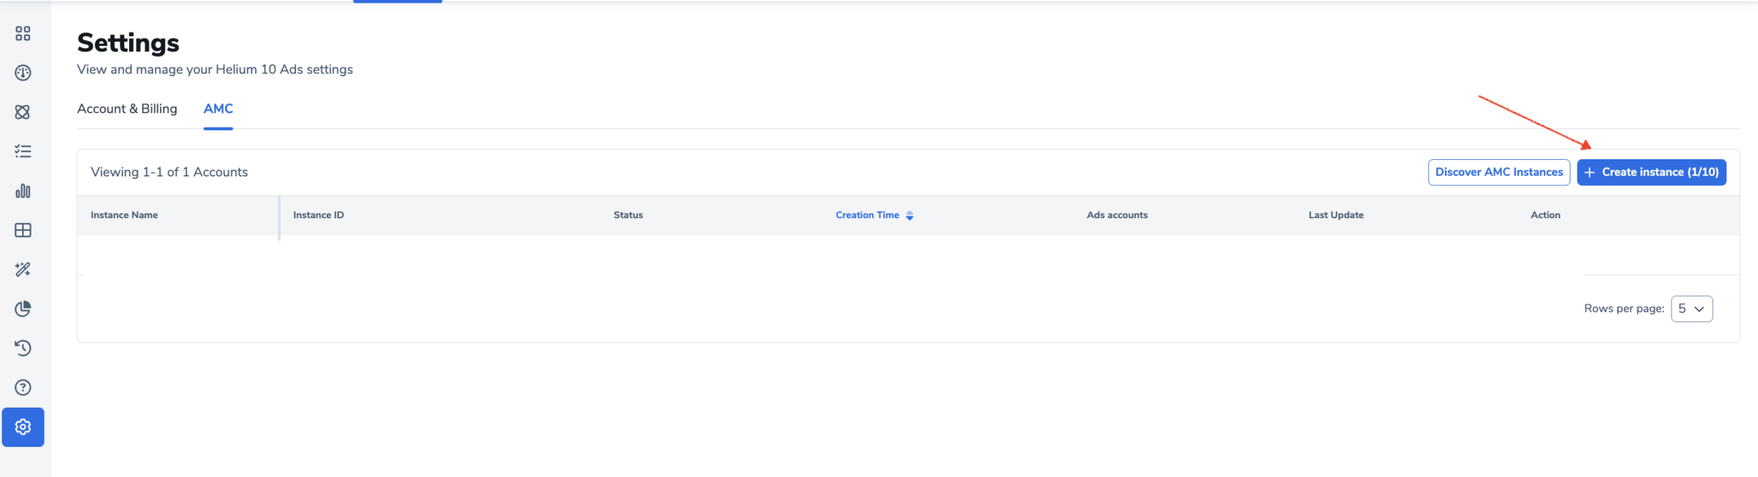Click the table layout icon in sidebar
This screenshot has height=477, width=1758.
(x=23, y=230)
